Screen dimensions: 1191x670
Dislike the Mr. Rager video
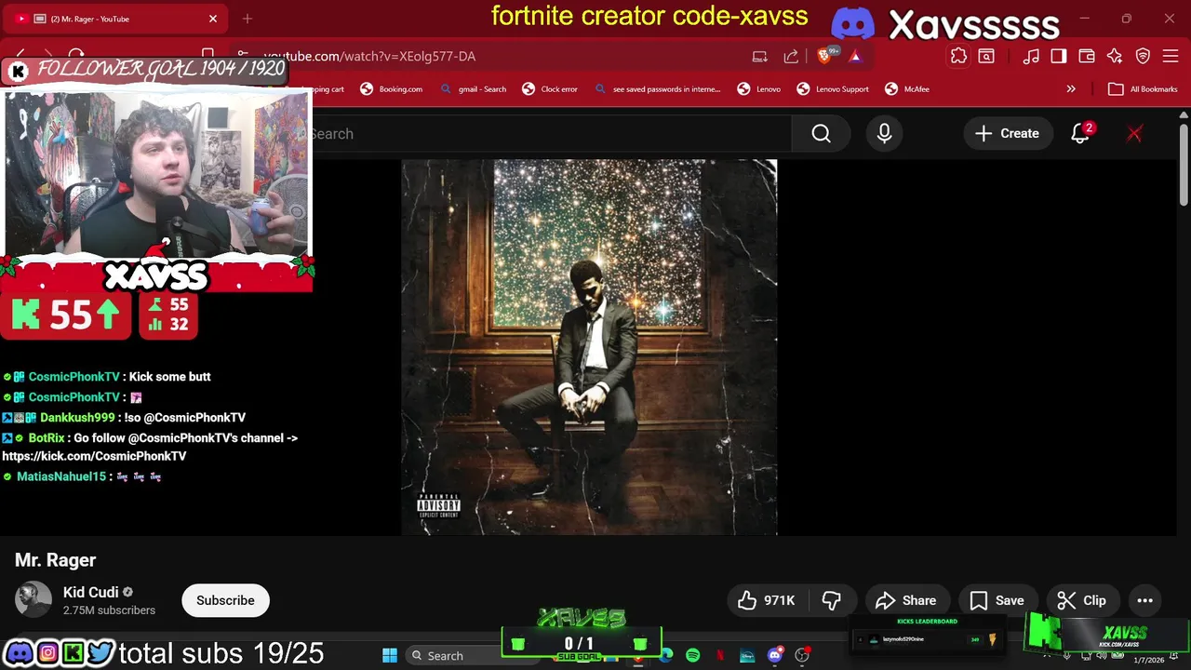tap(831, 600)
